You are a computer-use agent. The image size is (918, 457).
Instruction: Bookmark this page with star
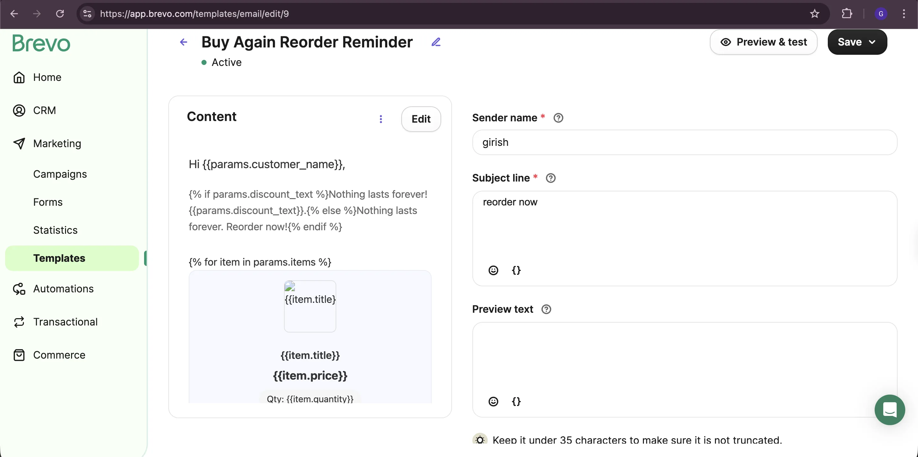[815, 13]
